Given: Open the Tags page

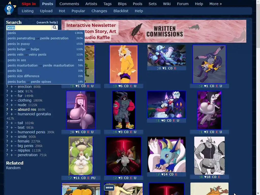Looking at the screenshot, I should (x=107, y=4).
